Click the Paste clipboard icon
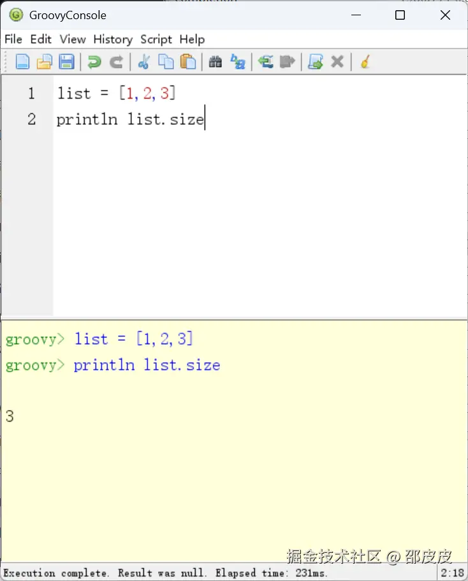 [x=188, y=62]
